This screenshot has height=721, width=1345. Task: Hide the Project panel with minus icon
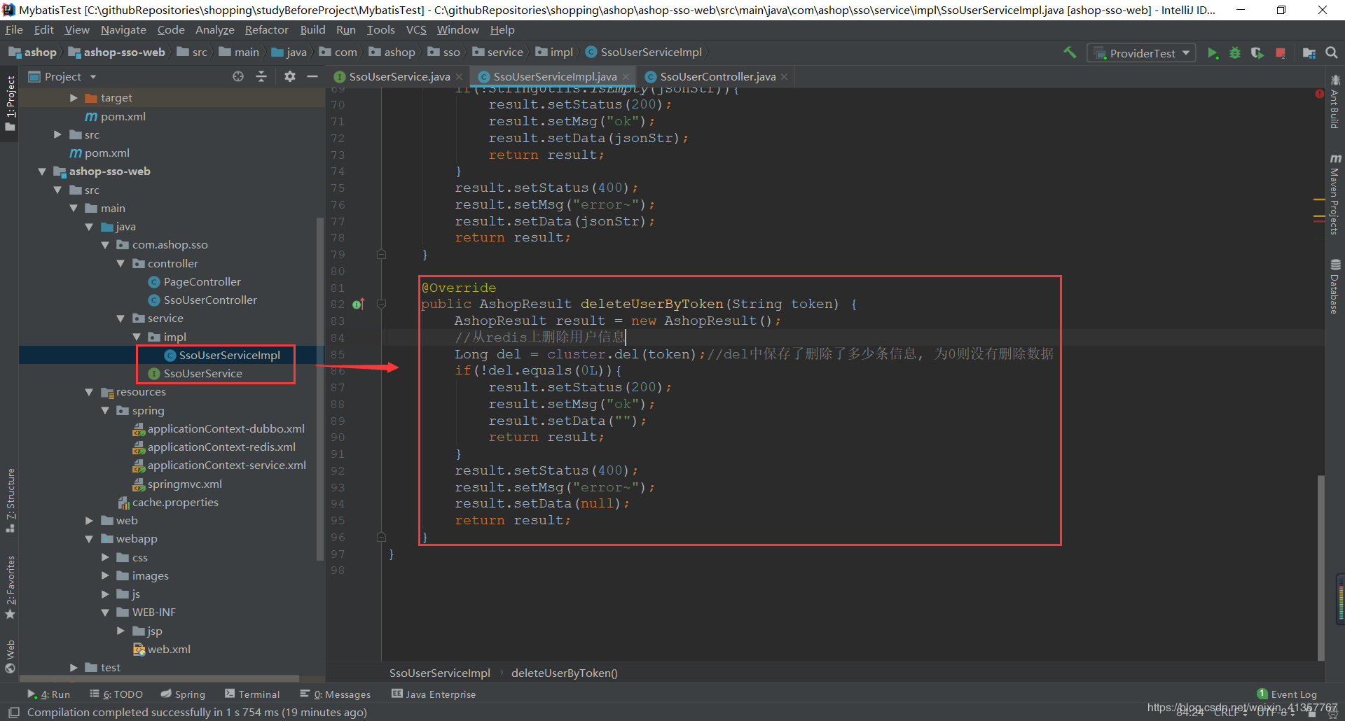pos(312,76)
